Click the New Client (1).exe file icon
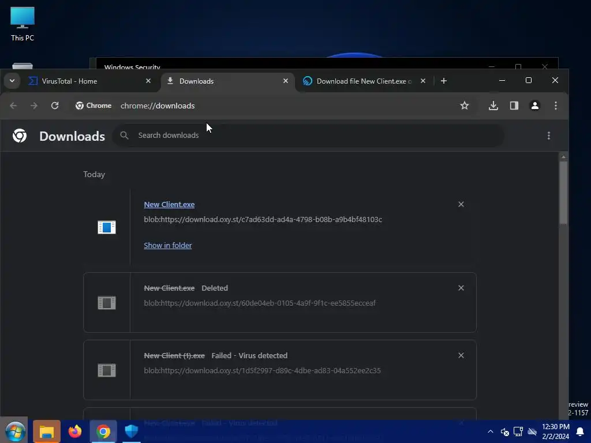 (x=107, y=370)
